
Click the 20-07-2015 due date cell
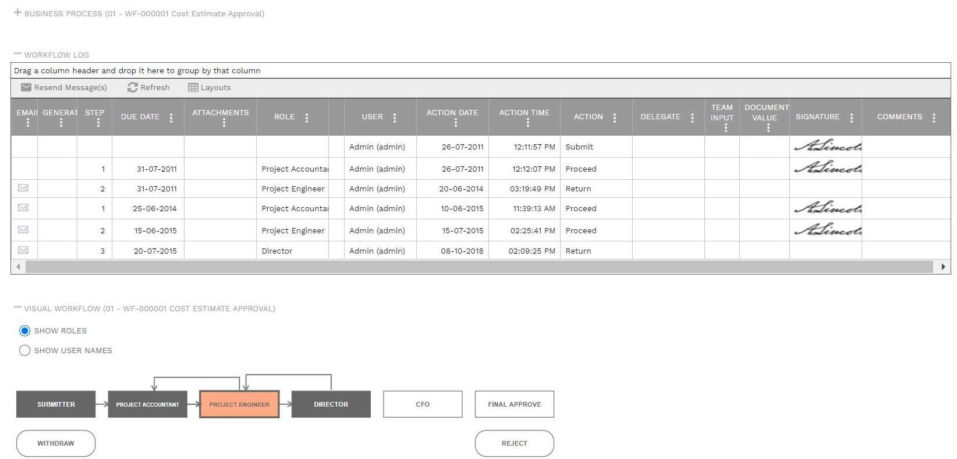(148, 251)
